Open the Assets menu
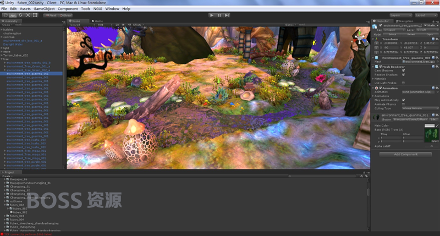The height and width of the screenshot is (236, 440). pos(25,9)
